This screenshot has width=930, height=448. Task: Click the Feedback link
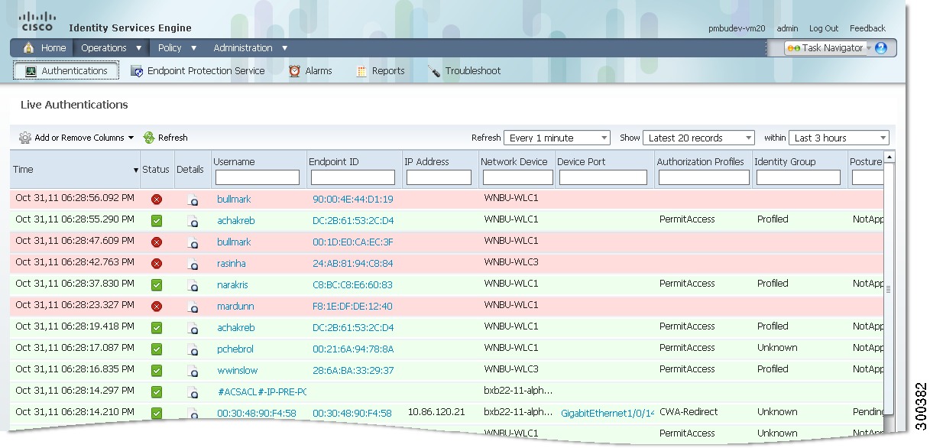coord(867,28)
